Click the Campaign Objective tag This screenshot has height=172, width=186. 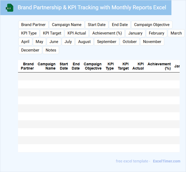tap(152, 25)
